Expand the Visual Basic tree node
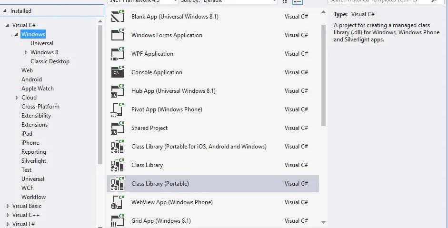The image size is (448, 228). [x=8, y=206]
